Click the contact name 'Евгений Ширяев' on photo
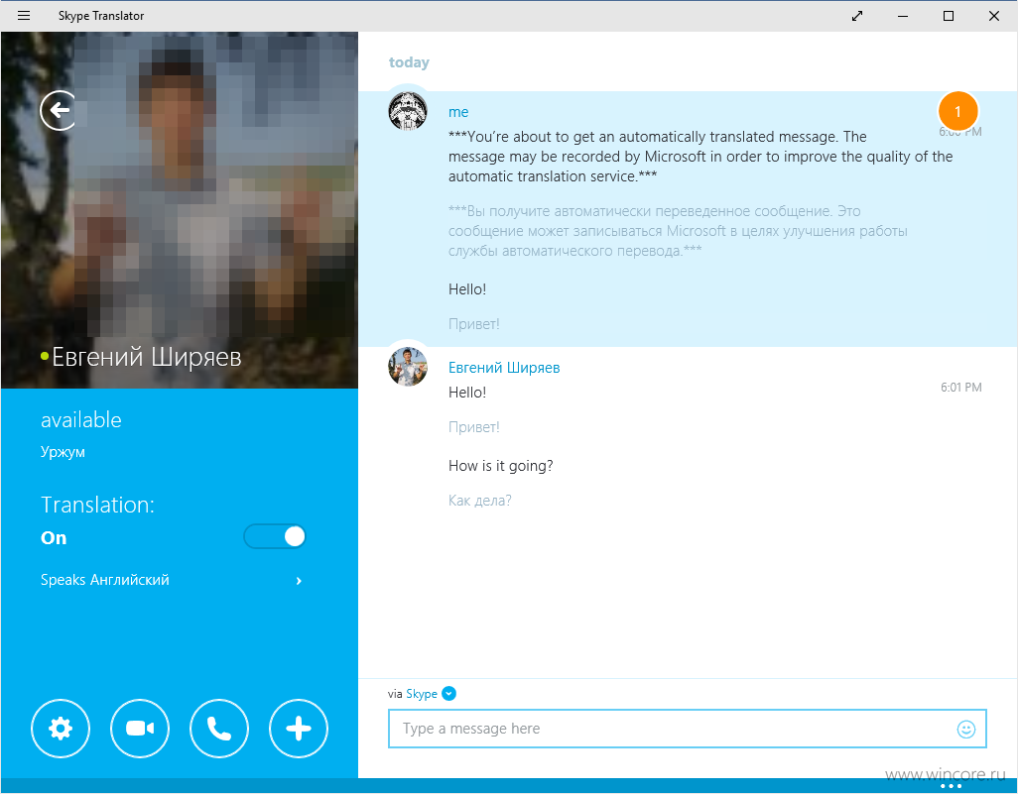 coord(147,357)
